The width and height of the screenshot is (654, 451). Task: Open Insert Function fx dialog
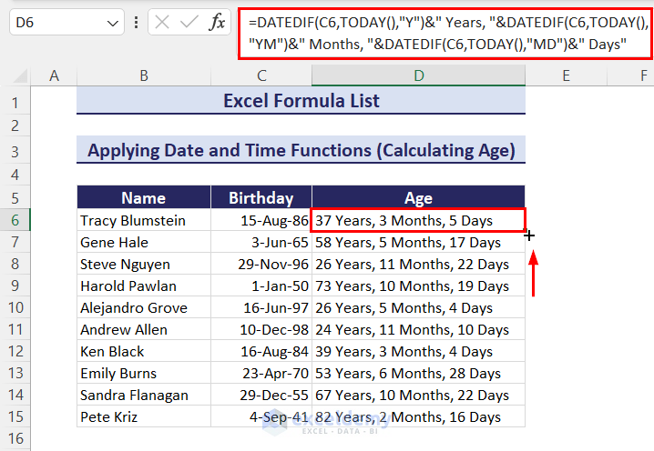point(217,23)
